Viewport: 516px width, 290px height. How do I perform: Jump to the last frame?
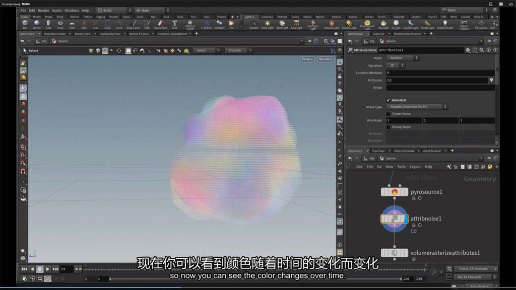pyautogui.click(x=55, y=269)
